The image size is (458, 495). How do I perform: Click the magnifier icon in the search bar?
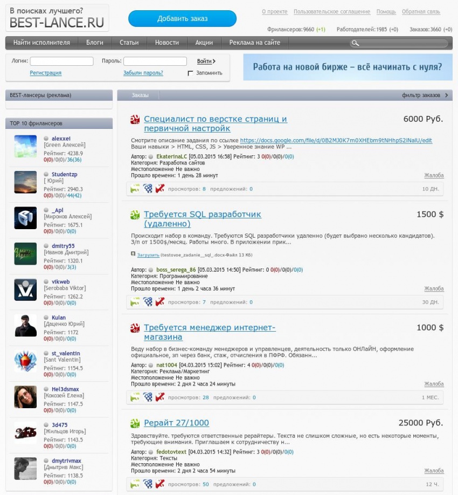(x=355, y=43)
